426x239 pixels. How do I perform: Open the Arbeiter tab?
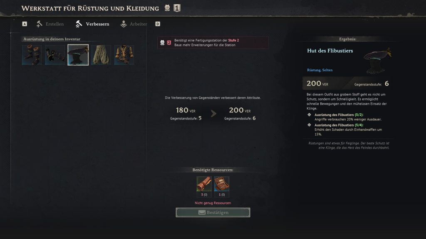click(x=134, y=24)
